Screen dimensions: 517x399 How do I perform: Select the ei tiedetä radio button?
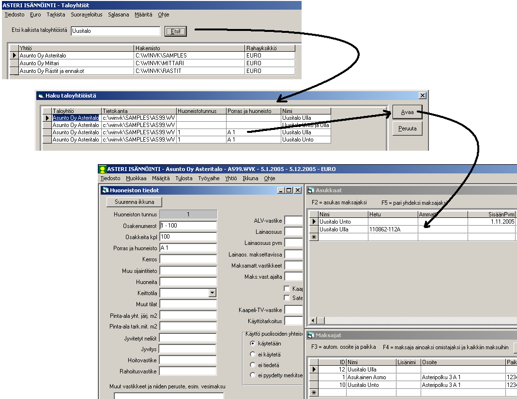(253, 365)
